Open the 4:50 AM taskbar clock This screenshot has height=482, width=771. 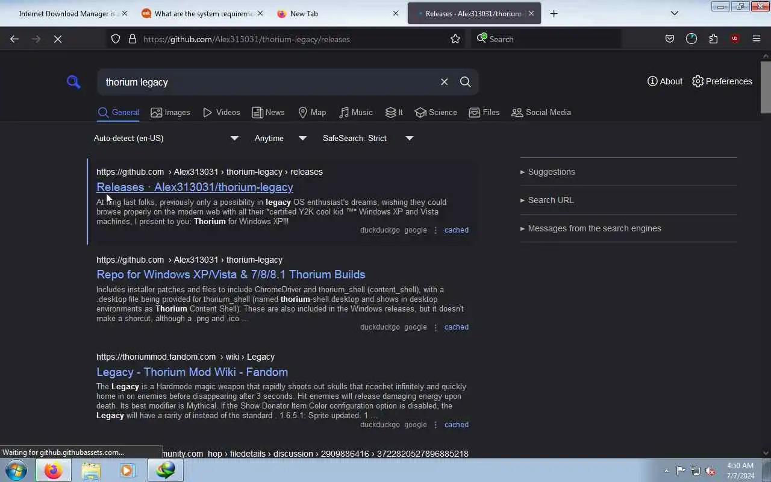(x=740, y=471)
